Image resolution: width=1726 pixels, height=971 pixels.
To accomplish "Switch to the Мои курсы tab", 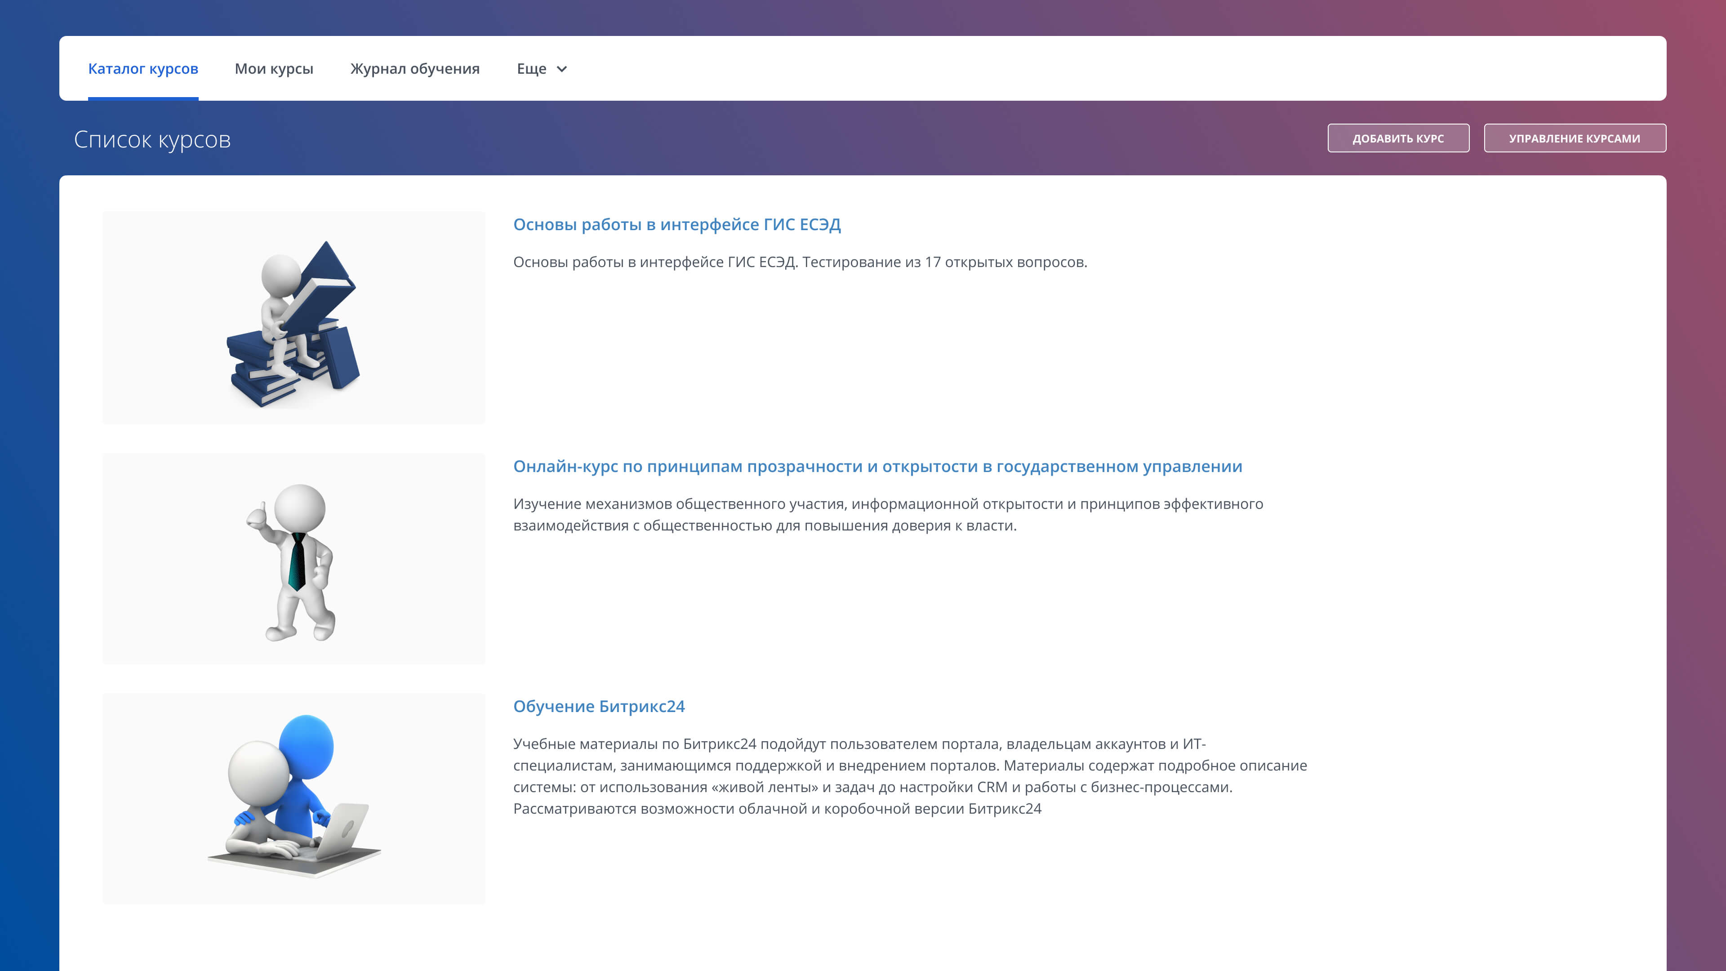I will tap(273, 68).
